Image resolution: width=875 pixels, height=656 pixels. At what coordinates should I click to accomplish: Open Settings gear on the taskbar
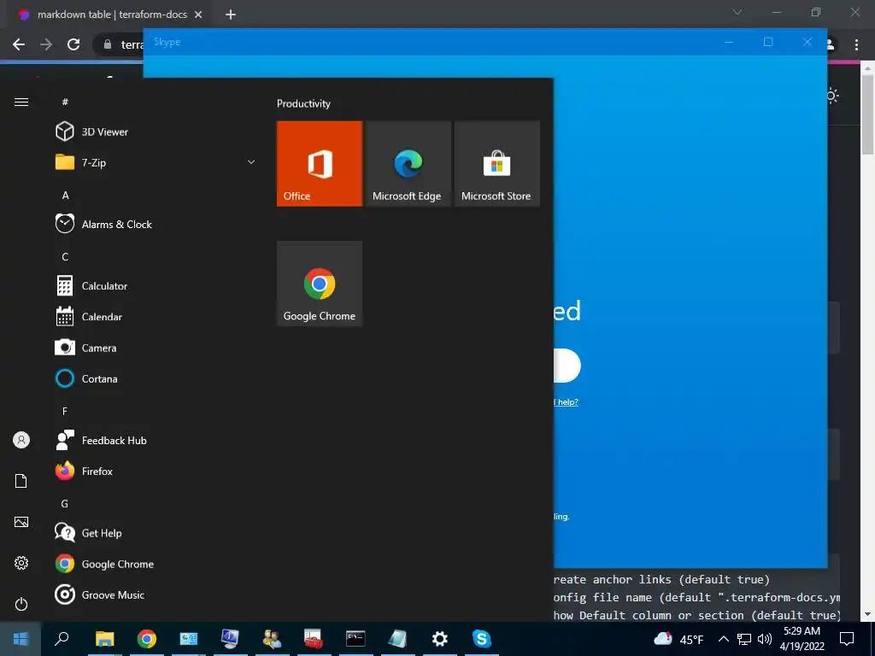coord(440,639)
